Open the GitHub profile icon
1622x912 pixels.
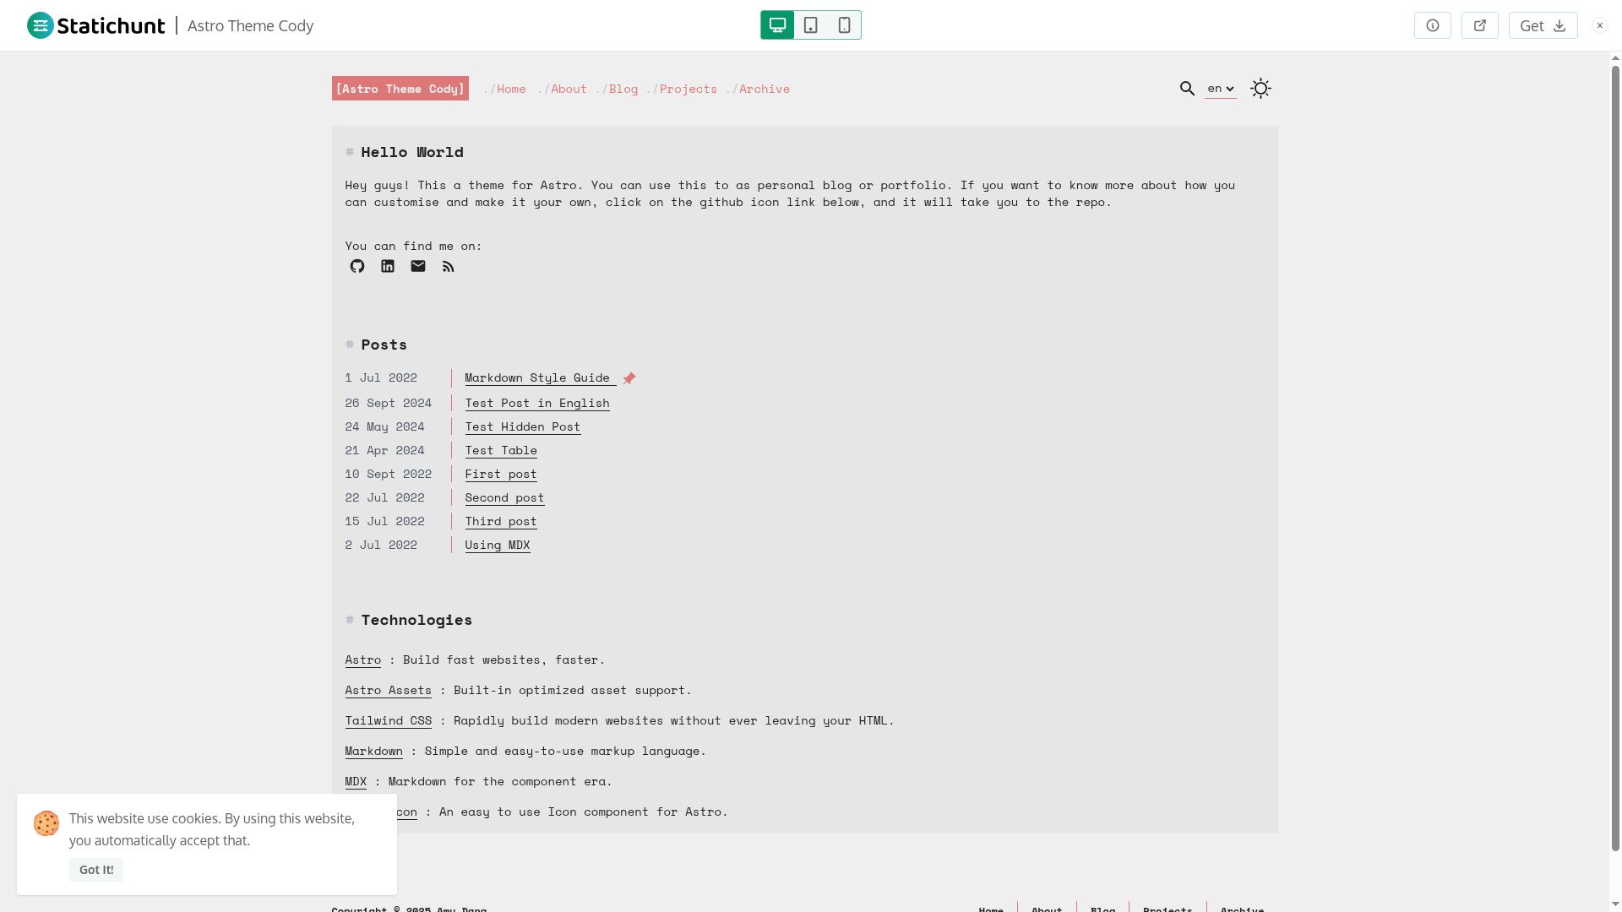[357, 267]
